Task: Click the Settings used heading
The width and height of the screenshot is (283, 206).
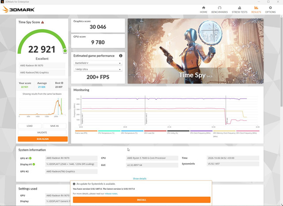Action: pyautogui.click(x=28, y=189)
